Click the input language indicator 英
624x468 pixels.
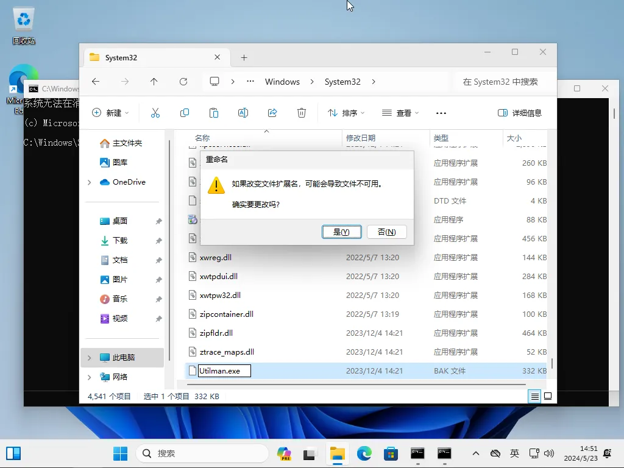514,453
